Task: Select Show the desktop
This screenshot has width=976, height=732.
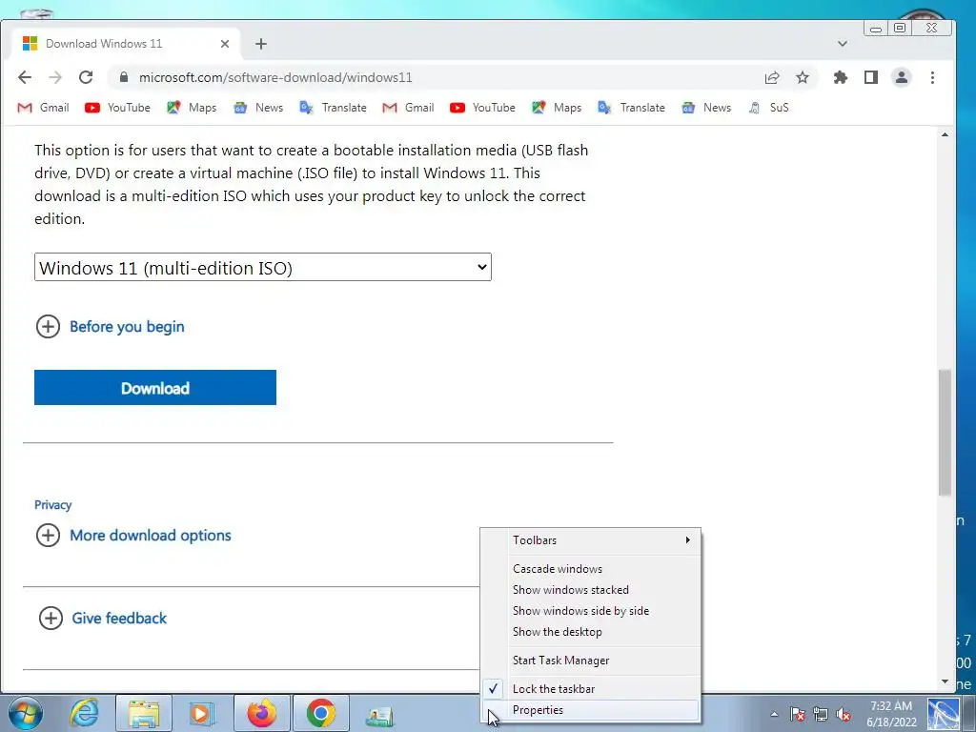Action: 590,632
